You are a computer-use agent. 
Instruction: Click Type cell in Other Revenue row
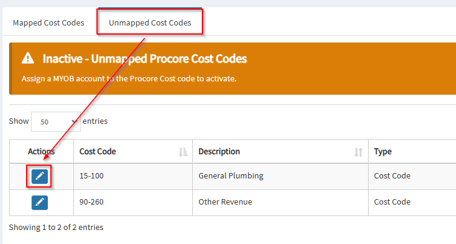pos(412,202)
